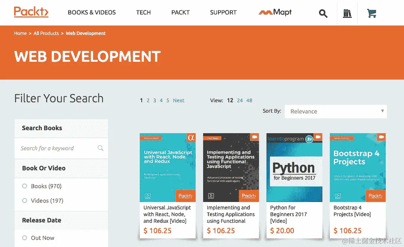Click the Mapt logo link
Image resolution: width=404 pixels, height=247 pixels.
tap(275, 12)
